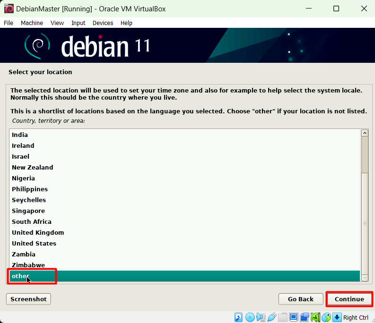Open the audio settings status icon
This screenshot has width=375, height=323.
(261, 317)
